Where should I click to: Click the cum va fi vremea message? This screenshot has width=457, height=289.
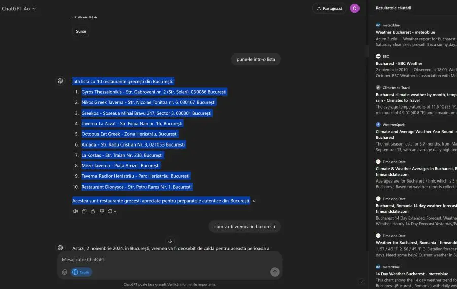[245, 227]
